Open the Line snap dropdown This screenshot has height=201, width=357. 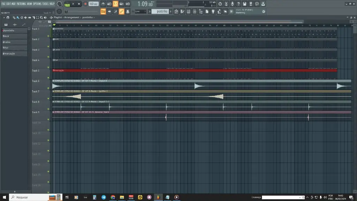click(x=140, y=12)
